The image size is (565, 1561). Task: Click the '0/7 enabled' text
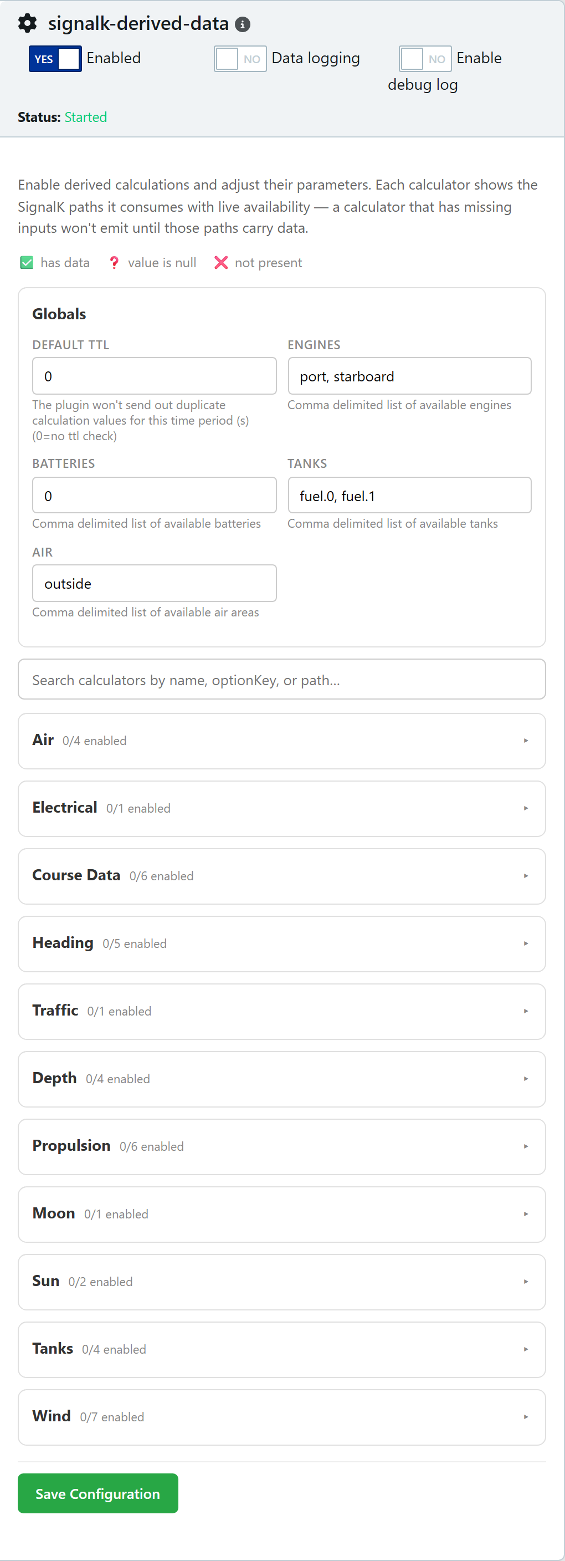[x=112, y=1417]
